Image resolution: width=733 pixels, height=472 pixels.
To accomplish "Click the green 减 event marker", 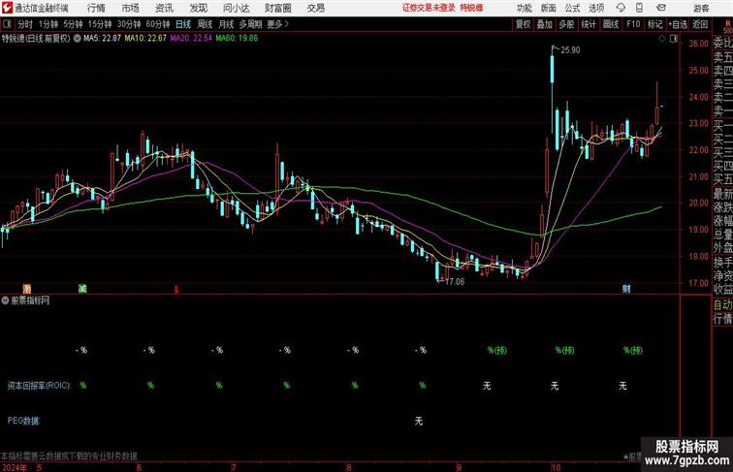I will pyautogui.click(x=82, y=289).
